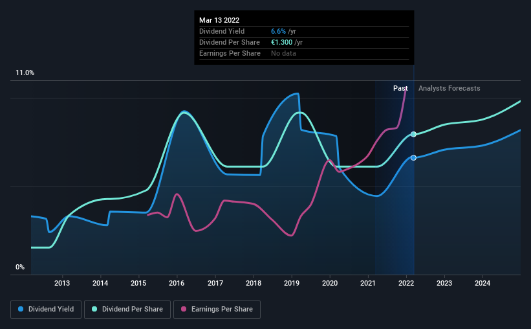The image size is (531, 329).
Task: Click the 2019 x-axis label
Action: pos(292,283)
